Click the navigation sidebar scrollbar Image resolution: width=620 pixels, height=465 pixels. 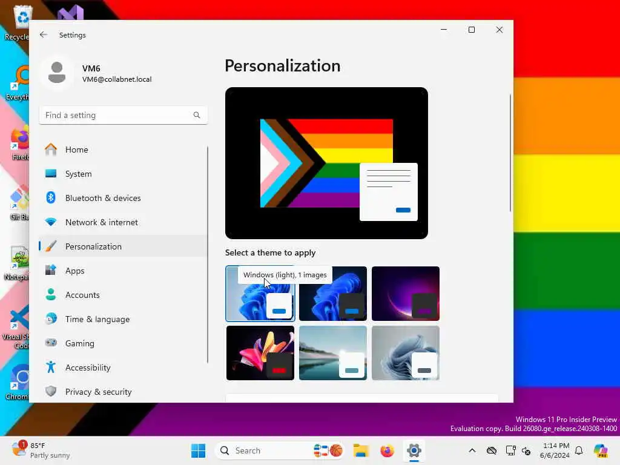208,255
